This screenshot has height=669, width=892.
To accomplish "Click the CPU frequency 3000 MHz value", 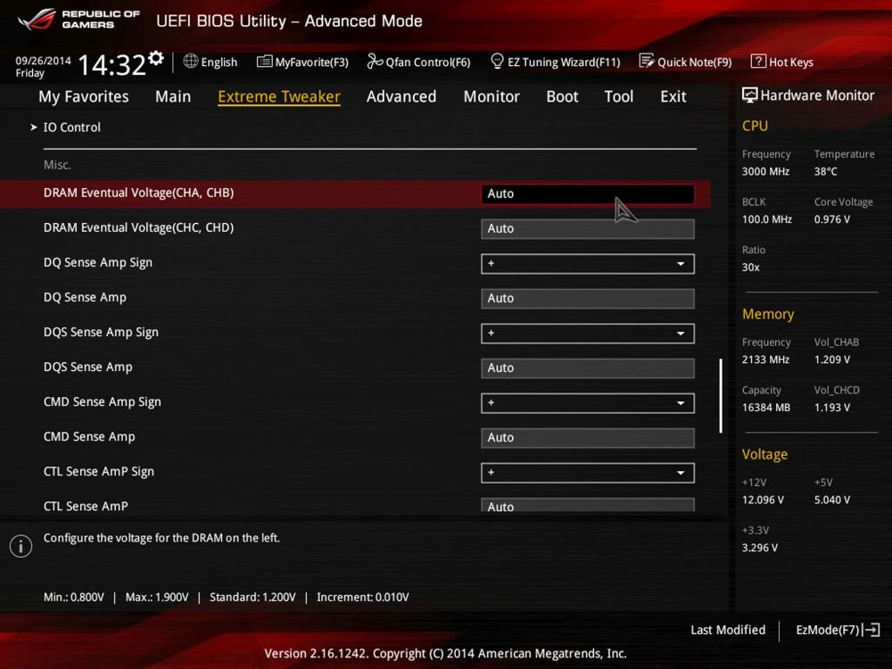I will click(x=765, y=171).
